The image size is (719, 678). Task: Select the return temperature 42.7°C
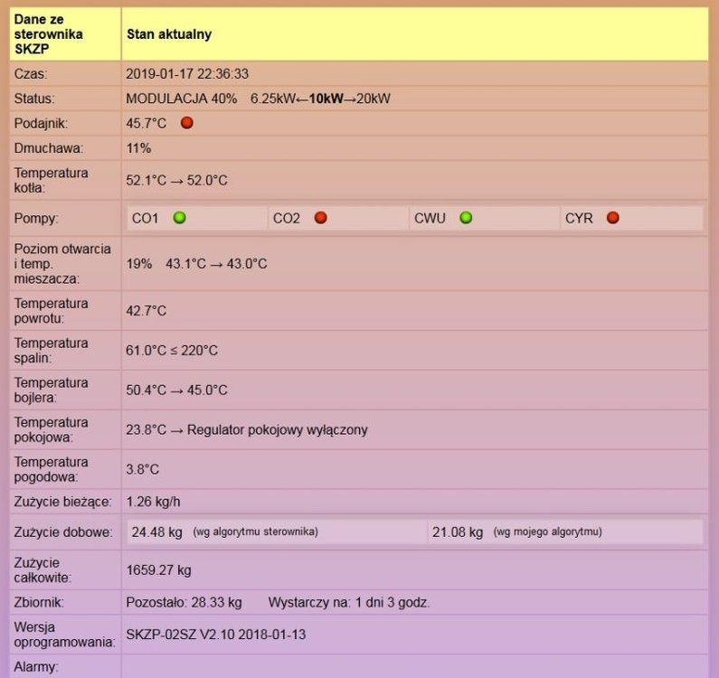click(x=146, y=311)
